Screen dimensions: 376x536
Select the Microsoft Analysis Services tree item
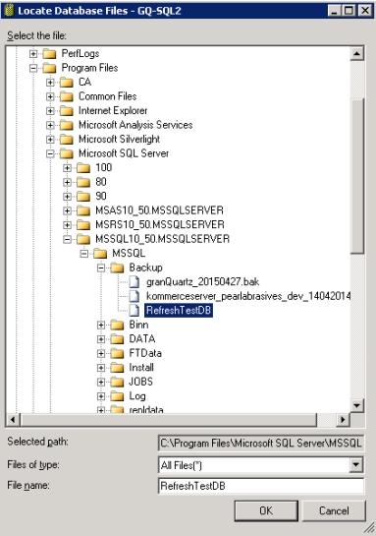point(135,125)
